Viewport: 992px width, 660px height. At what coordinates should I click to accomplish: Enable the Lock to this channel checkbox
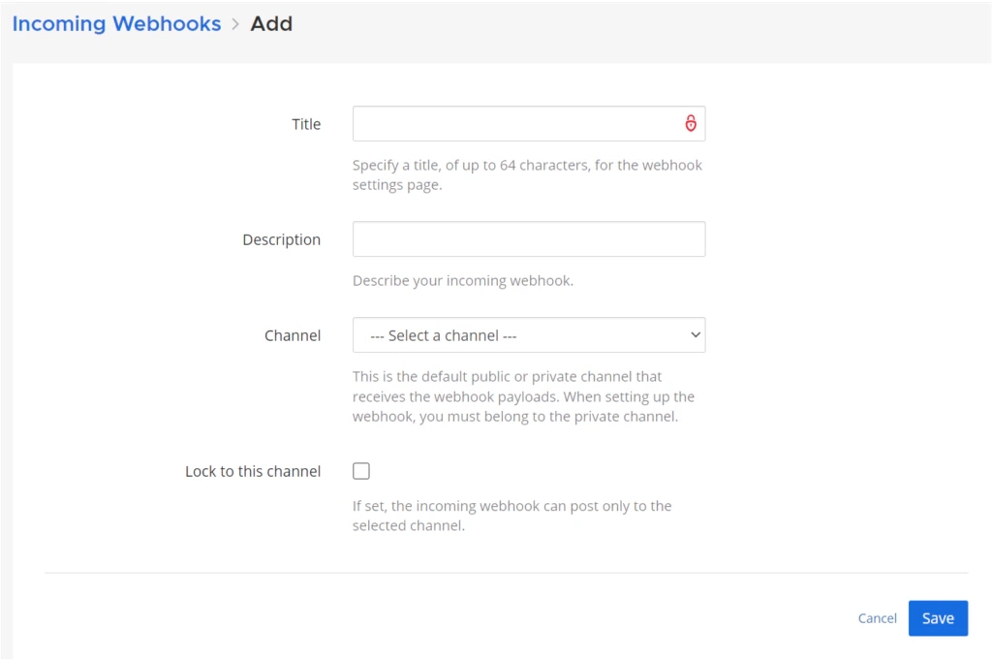(x=360, y=470)
